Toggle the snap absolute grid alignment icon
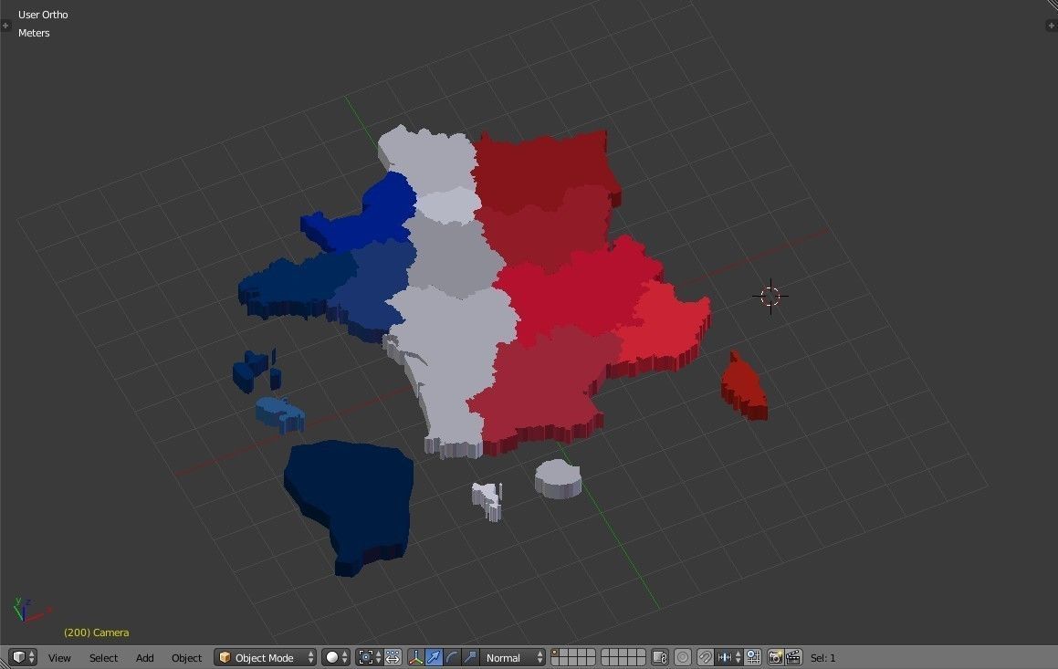Viewport: 1058px width, 669px height. pos(753,657)
